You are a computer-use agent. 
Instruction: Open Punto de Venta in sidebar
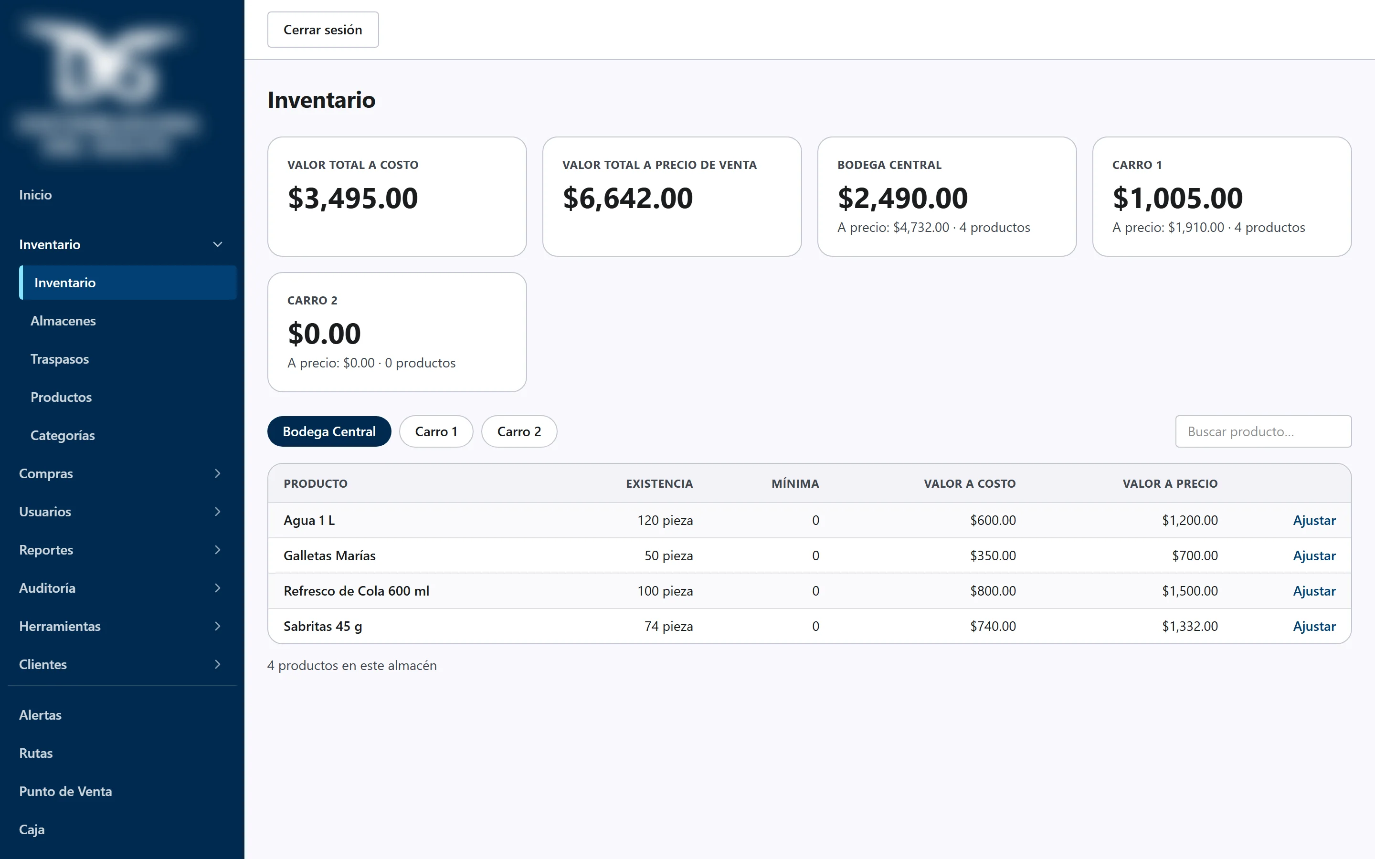(x=65, y=791)
